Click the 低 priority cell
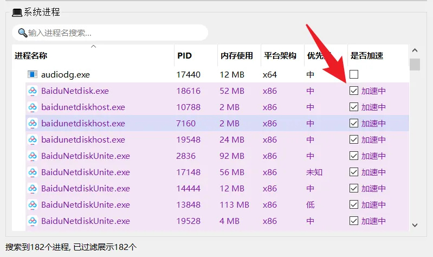Viewport: 433px width, 257px height. (x=311, y=205)
